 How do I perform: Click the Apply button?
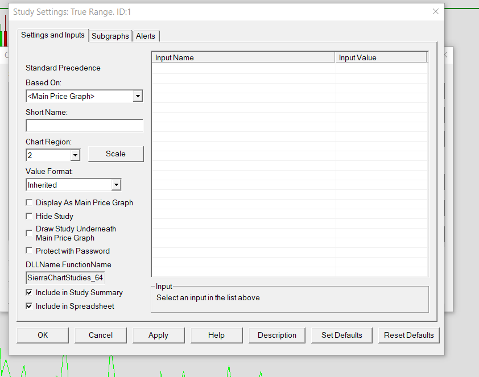(x=158, y=335)
